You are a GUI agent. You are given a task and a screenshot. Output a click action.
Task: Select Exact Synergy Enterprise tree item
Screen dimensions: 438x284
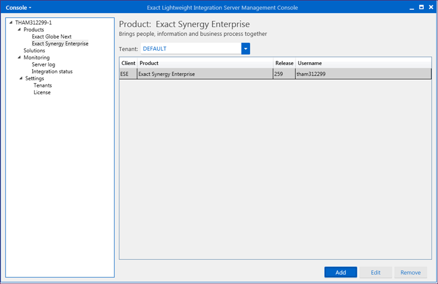(x=60, y=44)
